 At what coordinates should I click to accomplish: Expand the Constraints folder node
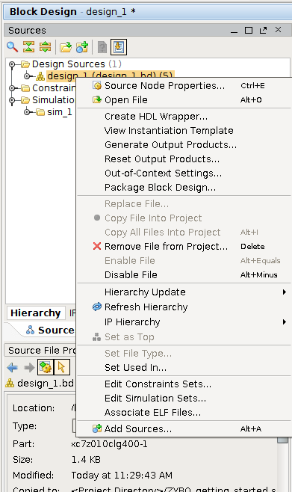pyautogui.click(x=12, y=88)
